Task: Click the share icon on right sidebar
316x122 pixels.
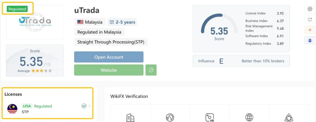Action: click(310, 19)
